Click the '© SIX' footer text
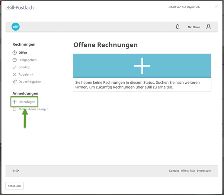Image resolution: width=224 pixels, height=195 pixels. (16, 171)
